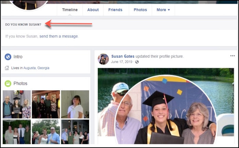Click the 'send them a message' link

pyautogui.click(x=59, y=36)
